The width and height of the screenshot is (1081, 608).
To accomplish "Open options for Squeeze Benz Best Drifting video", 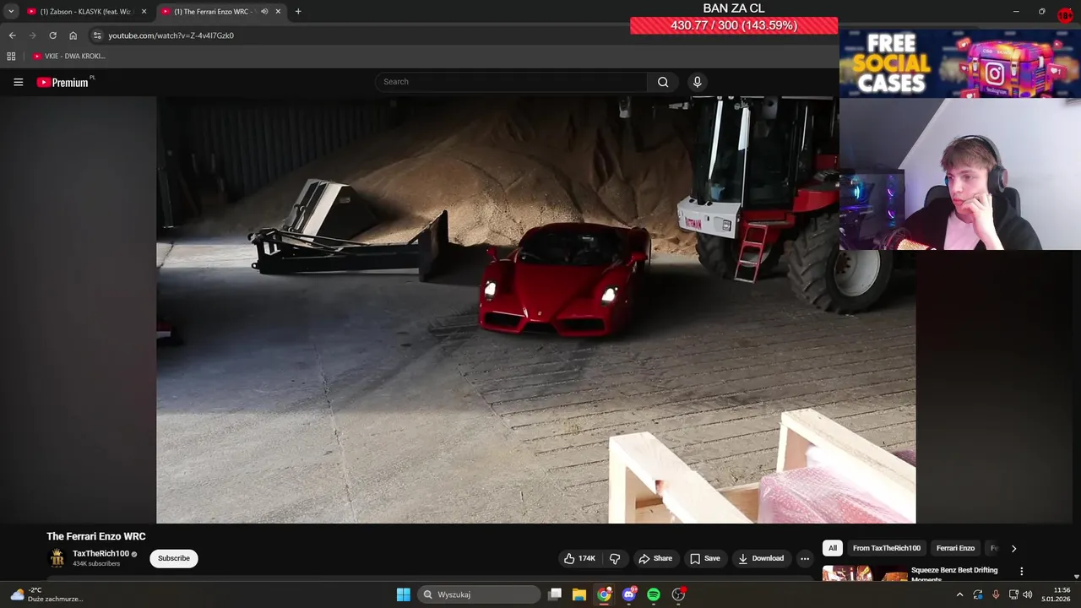I will (1021, 572).
